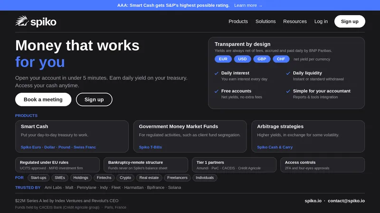Follow the Learn more banner link

tap(248, 5)
